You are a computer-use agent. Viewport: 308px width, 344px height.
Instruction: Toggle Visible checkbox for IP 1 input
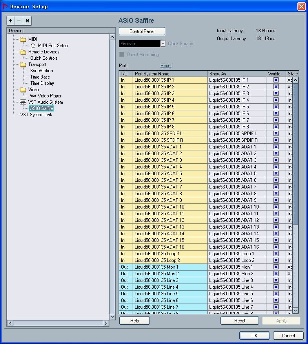pyautogui.click(x=276, y=80)
